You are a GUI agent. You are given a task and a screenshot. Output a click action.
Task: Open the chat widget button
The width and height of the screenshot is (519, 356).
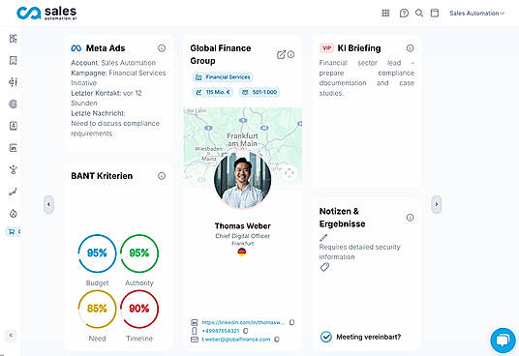tap(503, 341)
